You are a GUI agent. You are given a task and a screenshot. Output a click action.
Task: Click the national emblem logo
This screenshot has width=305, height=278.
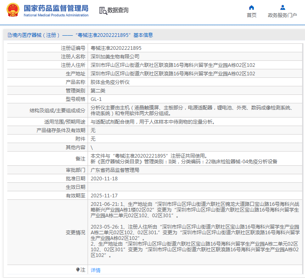[13, 10]
